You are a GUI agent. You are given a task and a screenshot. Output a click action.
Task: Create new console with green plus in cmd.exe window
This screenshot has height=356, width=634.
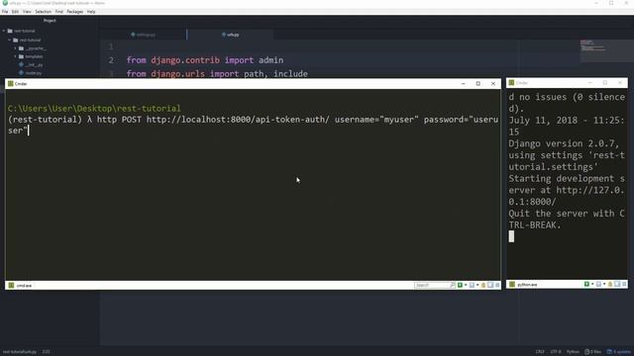click(460, 286)
